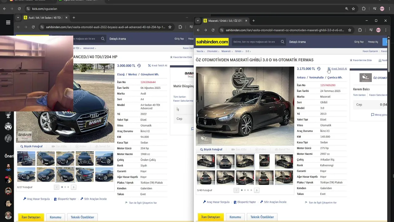This screenshot has height=222, width=394.
Task: Open Konumu tab on Audi listing
Action: tap(55, 217)
